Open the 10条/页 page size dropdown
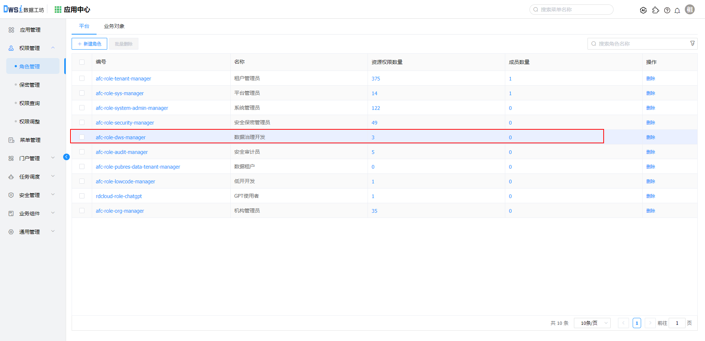705x341 pixels. point(592,323)
